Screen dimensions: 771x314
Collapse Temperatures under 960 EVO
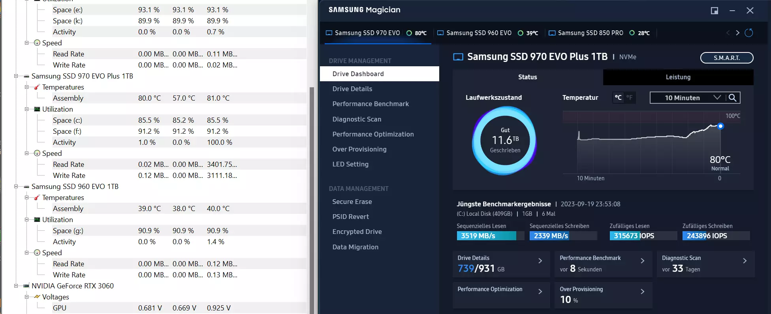click(x=26, y=198)
